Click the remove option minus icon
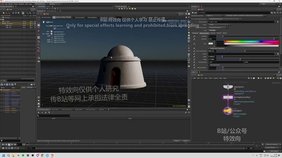Screen dimensions: 282x158 (42, 112)
